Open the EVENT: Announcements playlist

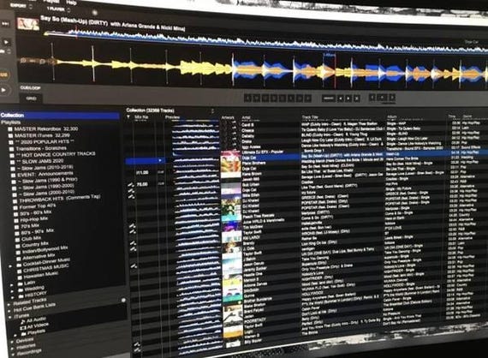[x=41, y=174]
